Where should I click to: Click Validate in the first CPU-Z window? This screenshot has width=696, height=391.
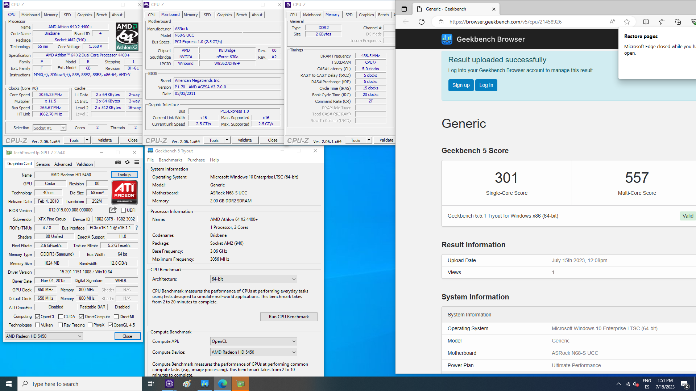click(x=105, y=140)
